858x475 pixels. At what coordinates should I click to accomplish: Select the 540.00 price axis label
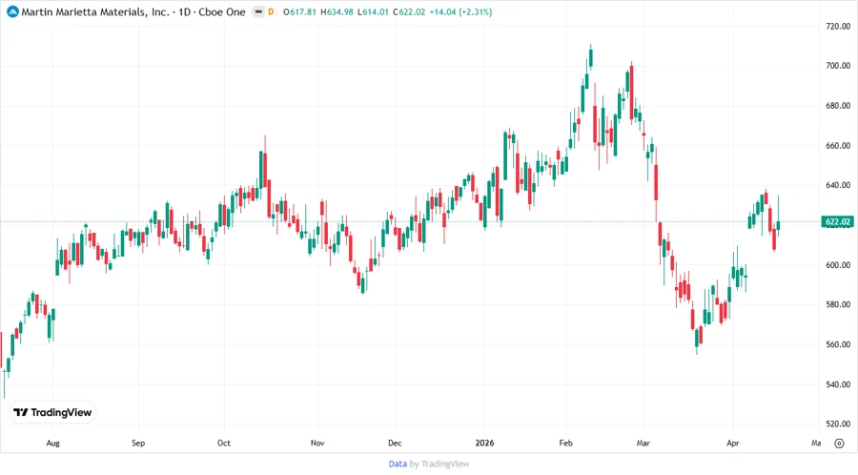838,384
